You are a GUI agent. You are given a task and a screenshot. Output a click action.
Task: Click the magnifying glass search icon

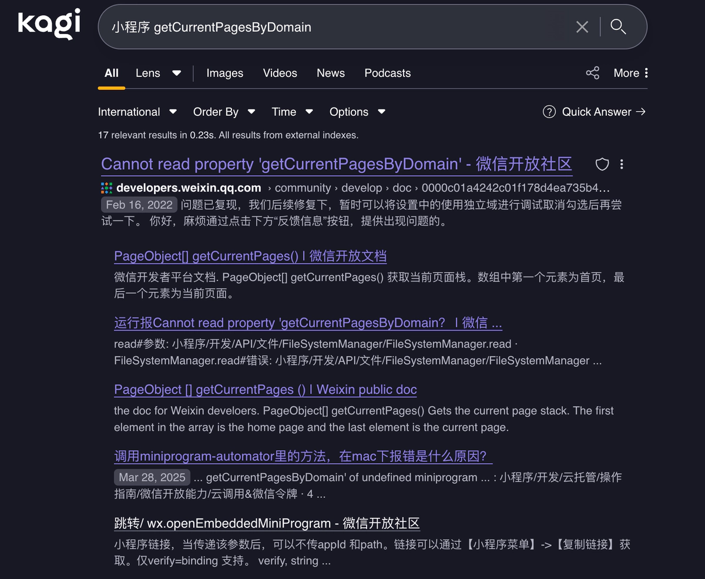pos(618,26)
